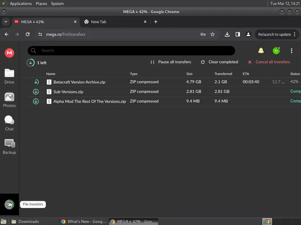Viewport: 301px width, 225px height.
Task: Sort by Type column header
Action: 134,74
